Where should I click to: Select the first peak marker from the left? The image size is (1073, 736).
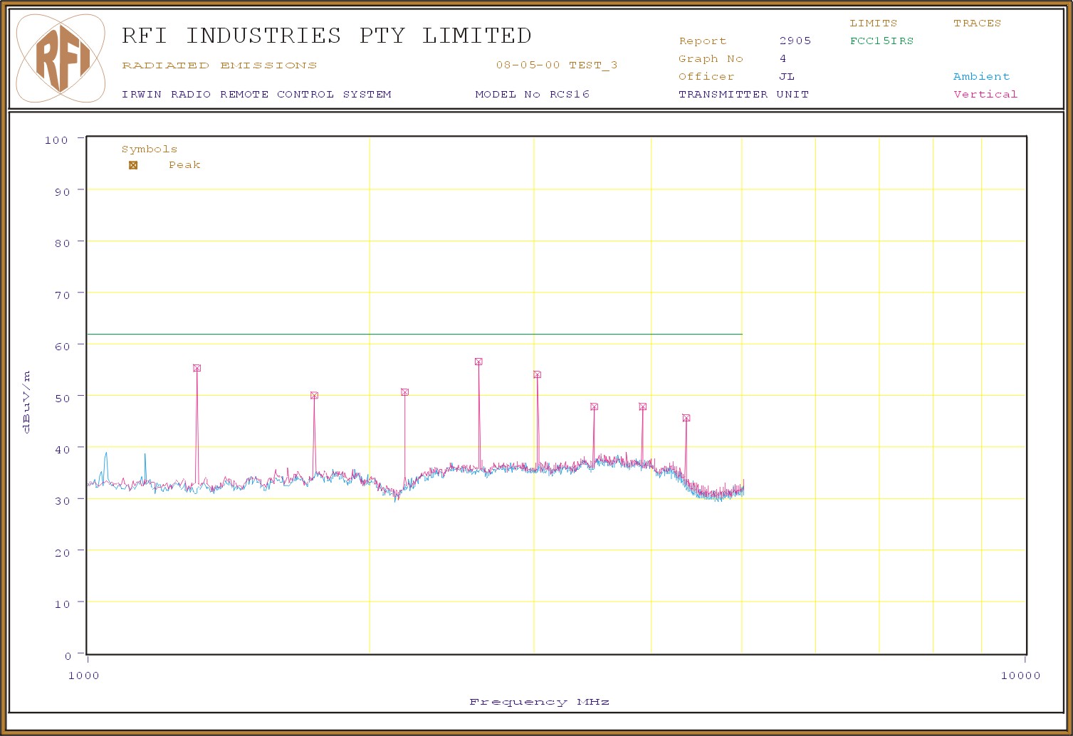(197, 368)
